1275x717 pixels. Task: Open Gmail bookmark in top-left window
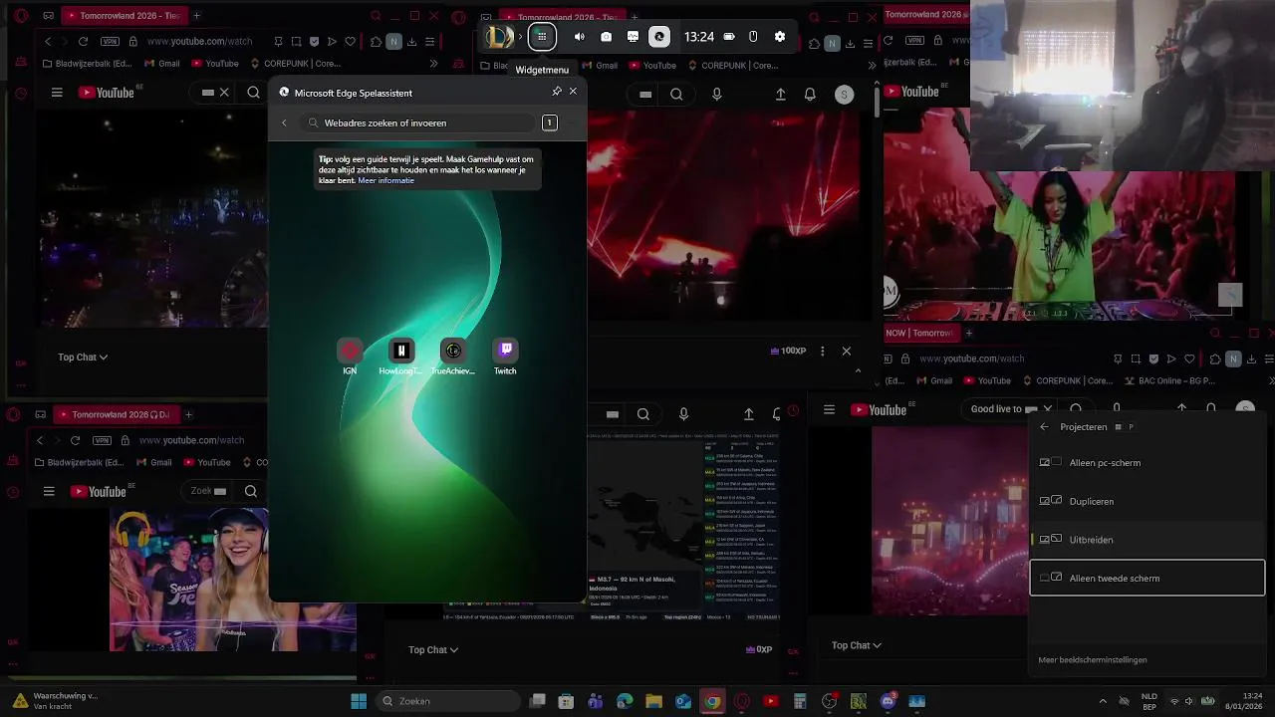(161, 64)
